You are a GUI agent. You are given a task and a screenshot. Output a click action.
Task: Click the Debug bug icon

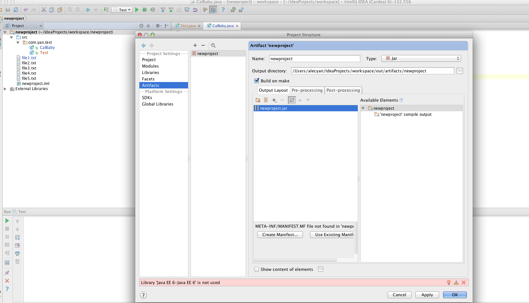[145, 10]
